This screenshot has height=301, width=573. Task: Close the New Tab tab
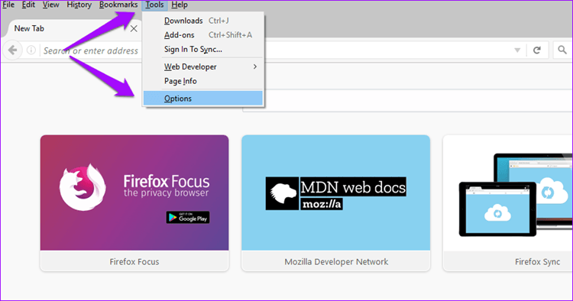pos(134,28)
